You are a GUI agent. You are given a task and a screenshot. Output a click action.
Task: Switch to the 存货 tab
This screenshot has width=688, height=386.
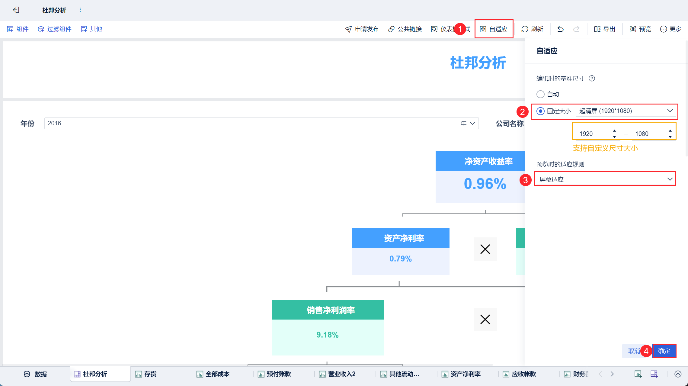click(x=146, y=374)
